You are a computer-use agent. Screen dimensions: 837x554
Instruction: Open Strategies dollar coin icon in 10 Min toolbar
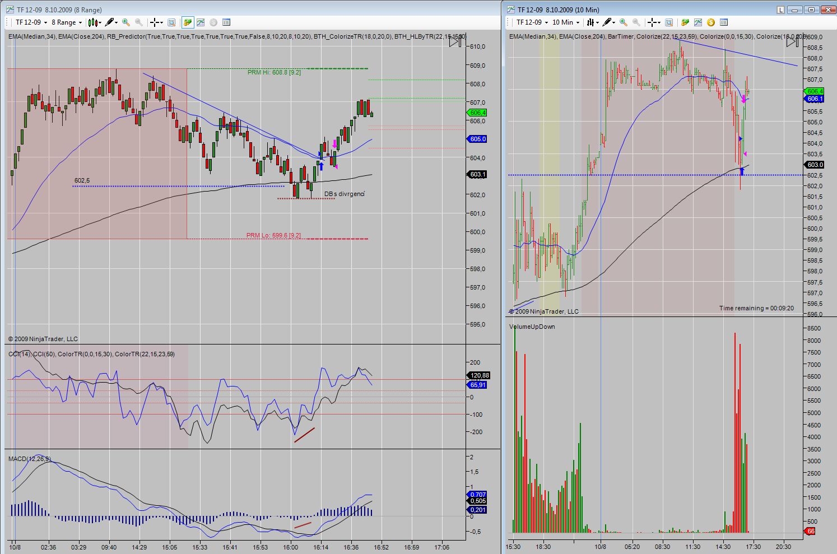click(x=711, y=22)
